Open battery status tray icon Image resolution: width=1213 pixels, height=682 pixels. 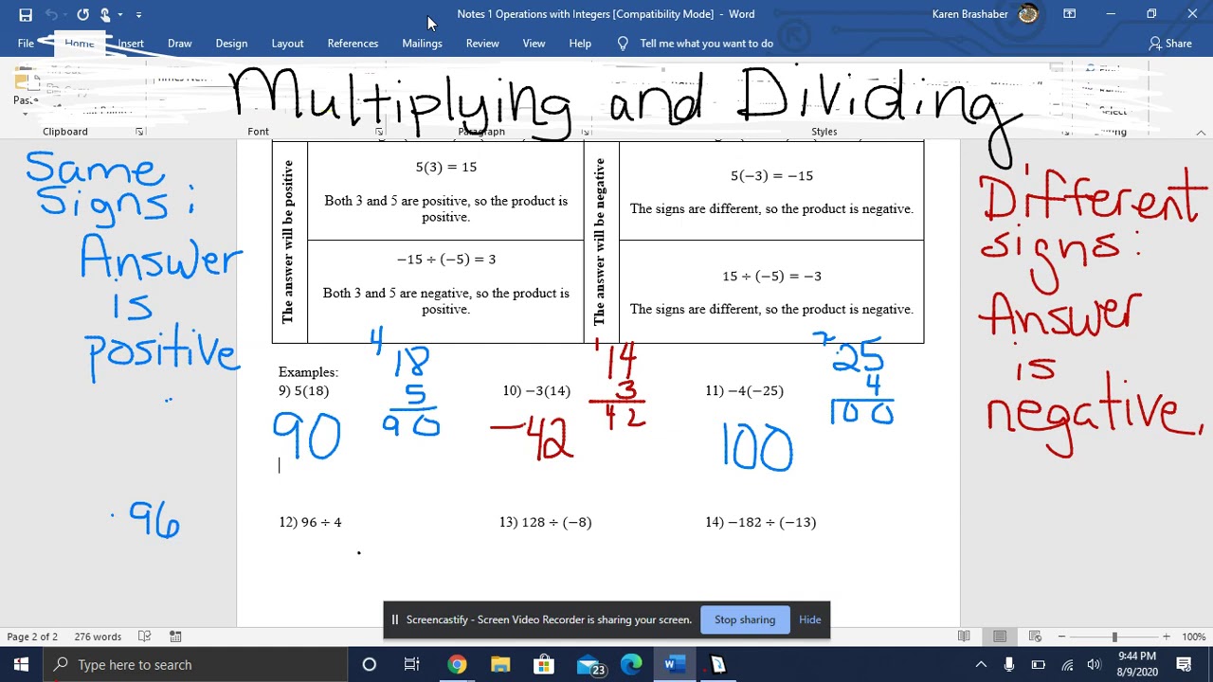[1038, 665]
